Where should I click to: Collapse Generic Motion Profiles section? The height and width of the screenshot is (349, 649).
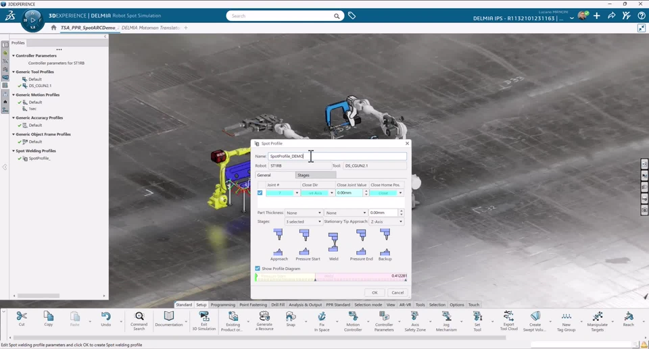tap(14, 95)
